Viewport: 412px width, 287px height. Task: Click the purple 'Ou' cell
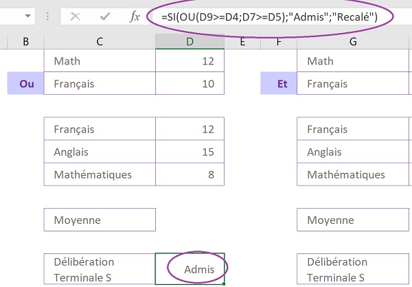click(25, 84)
